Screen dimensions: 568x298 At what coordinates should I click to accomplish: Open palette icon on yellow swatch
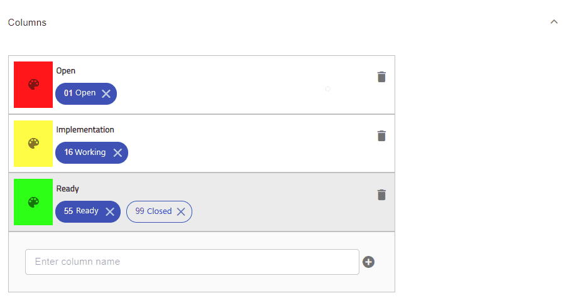(x=34, y=144)
